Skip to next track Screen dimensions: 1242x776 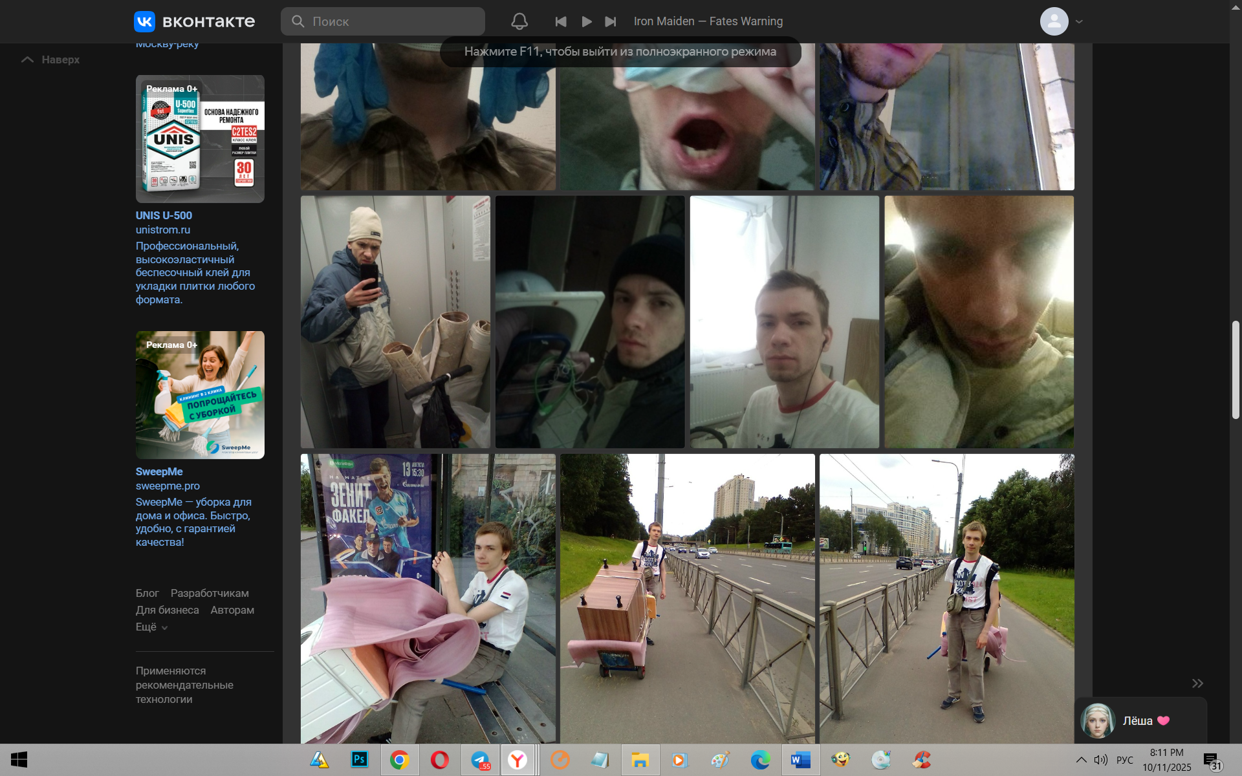pyautogui.click(x=610, y=21)
